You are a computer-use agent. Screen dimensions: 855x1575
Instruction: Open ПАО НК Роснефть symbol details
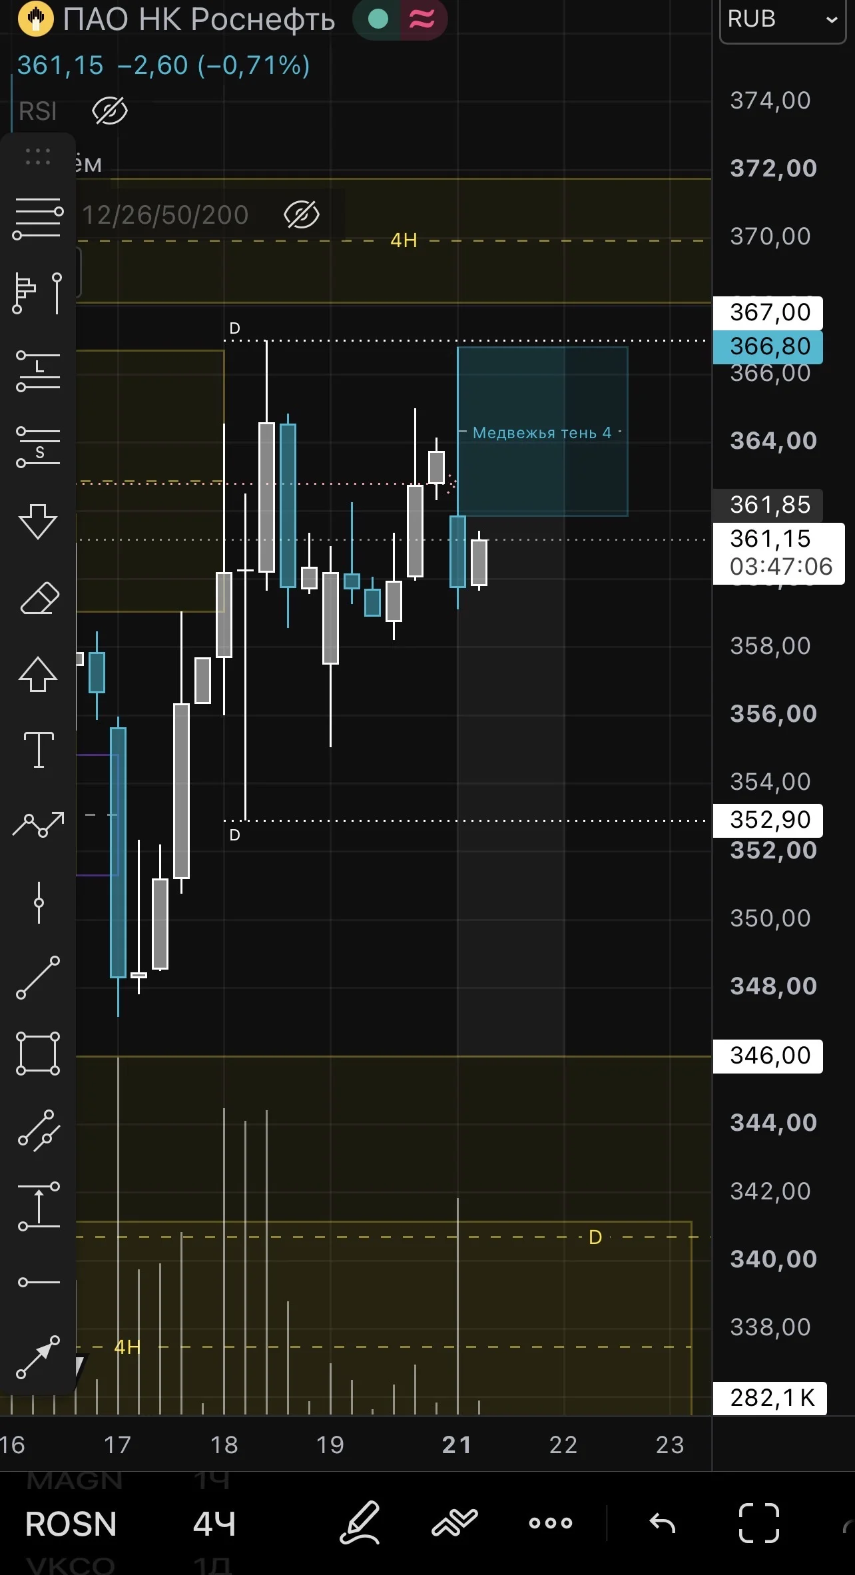pyautogui.click(x=198, y=19)
